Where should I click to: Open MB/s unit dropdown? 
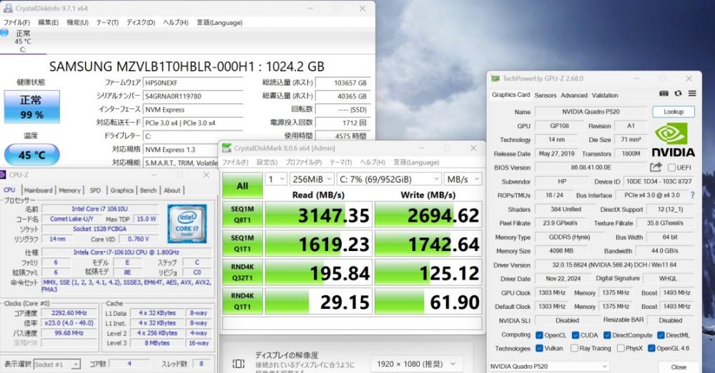463,179
